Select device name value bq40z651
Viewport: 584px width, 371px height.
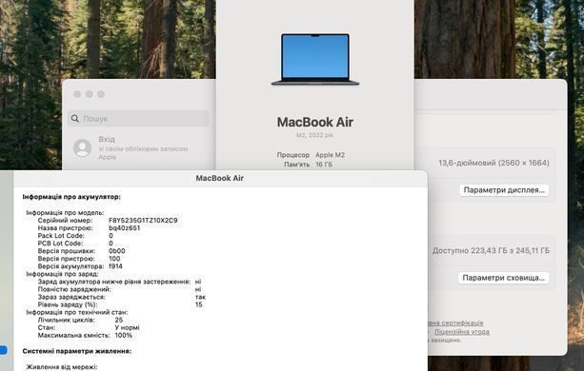point(125,228)
